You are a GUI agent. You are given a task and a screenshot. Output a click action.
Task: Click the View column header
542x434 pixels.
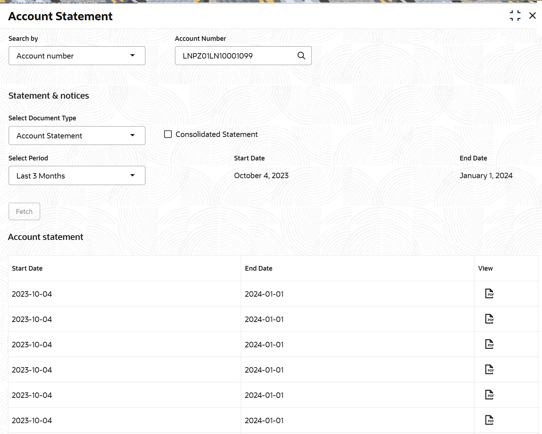(x=485, y=268)
